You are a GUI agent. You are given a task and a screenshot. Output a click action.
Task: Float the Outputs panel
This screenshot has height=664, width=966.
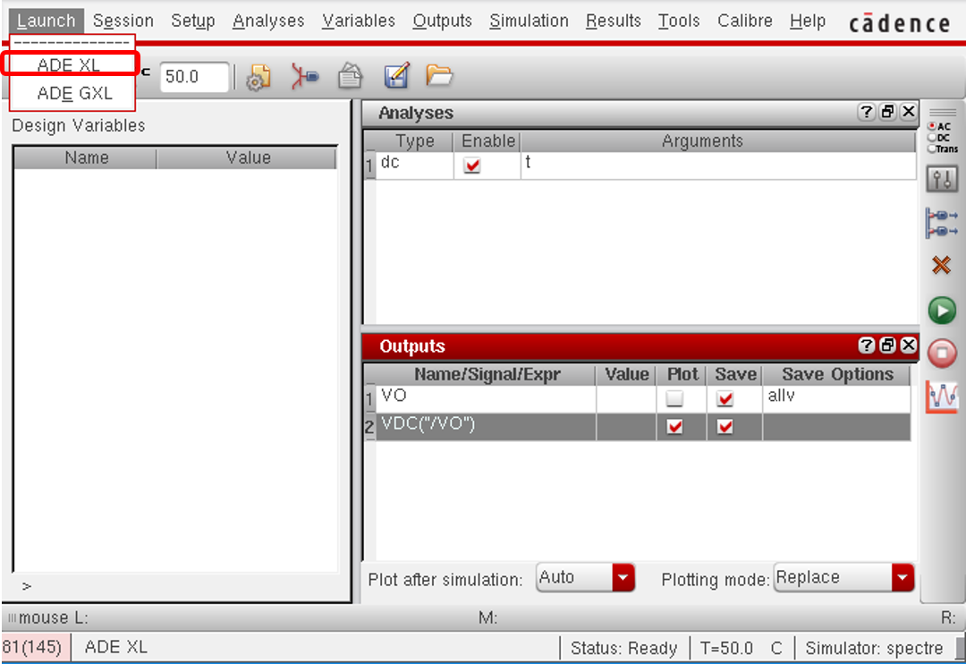point(888,345)
